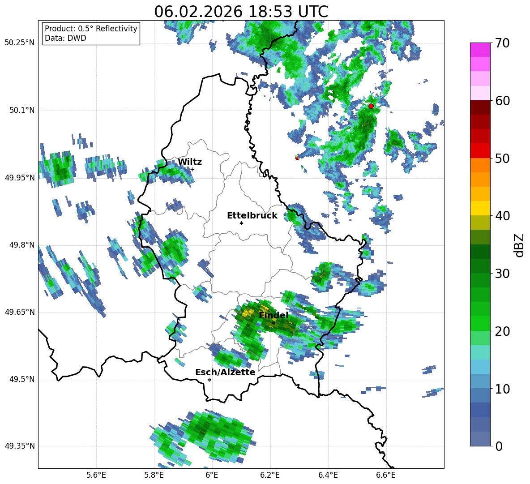Click the 49.65°N latitude label

coord(20,312)
